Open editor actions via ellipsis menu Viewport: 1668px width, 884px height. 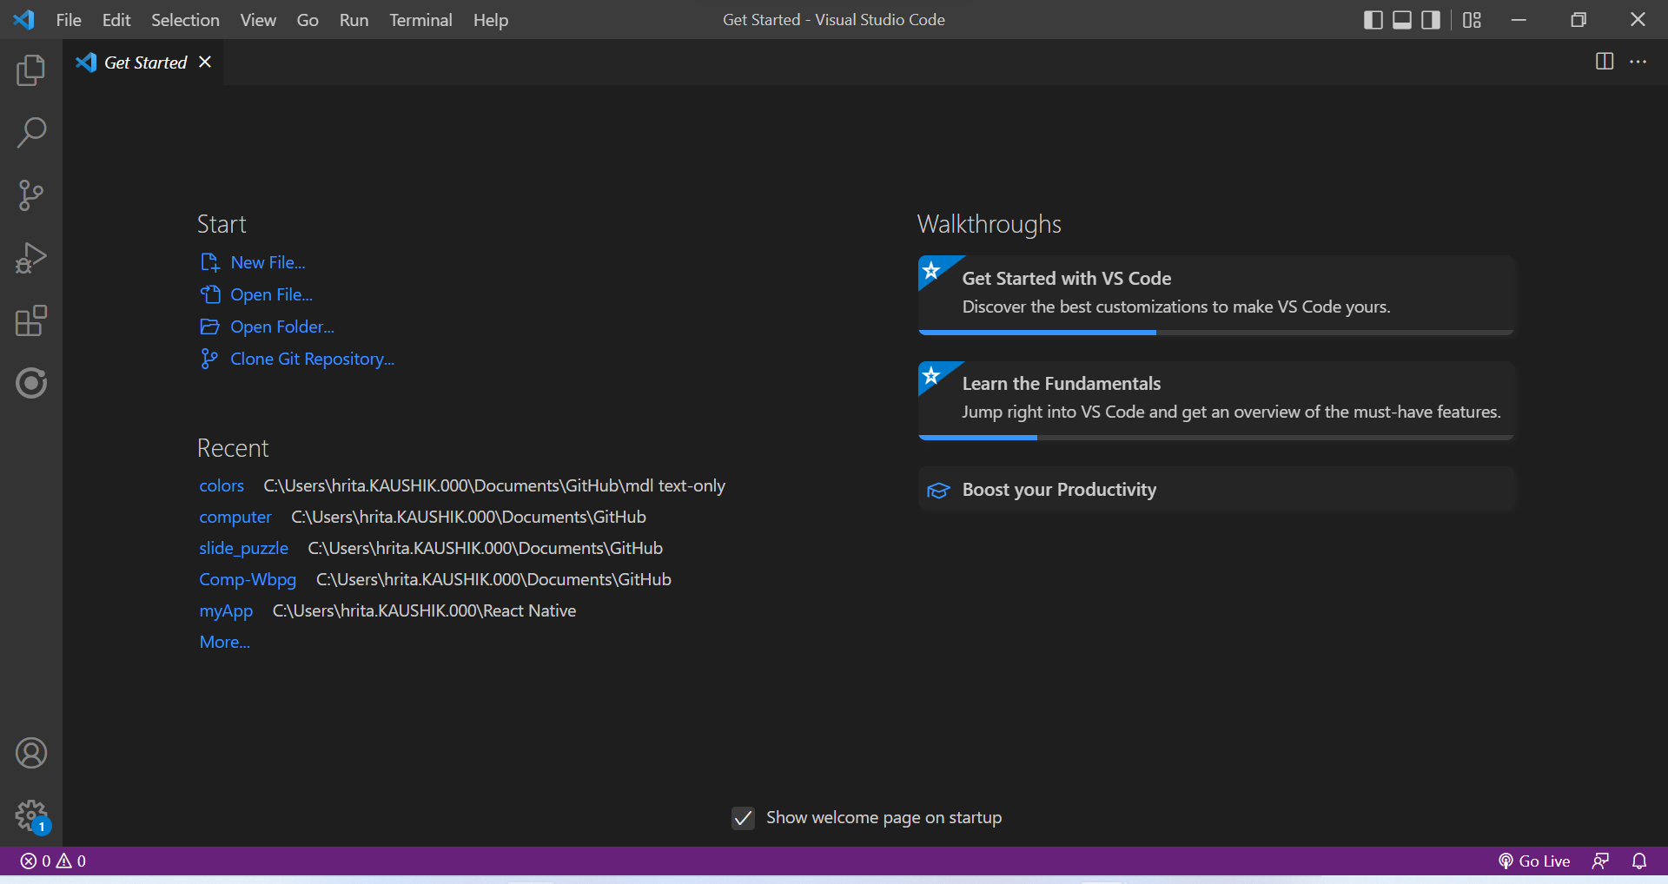point(1639,62)
